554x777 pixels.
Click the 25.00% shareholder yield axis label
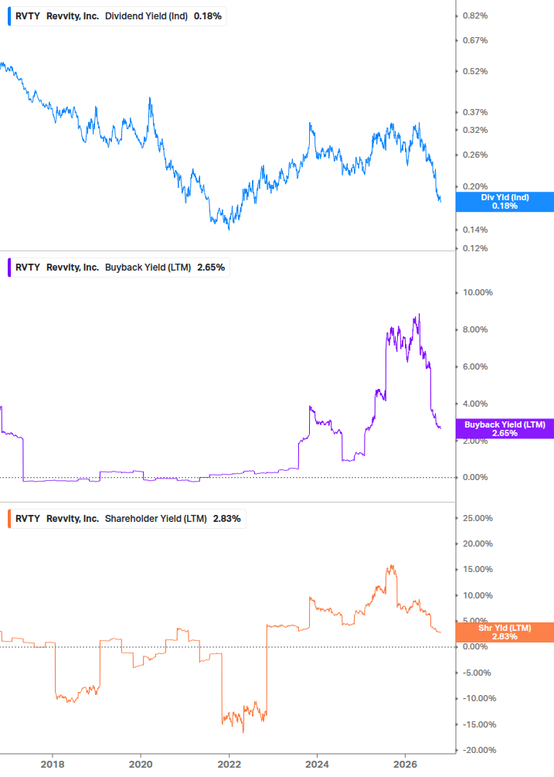point(478,518)
